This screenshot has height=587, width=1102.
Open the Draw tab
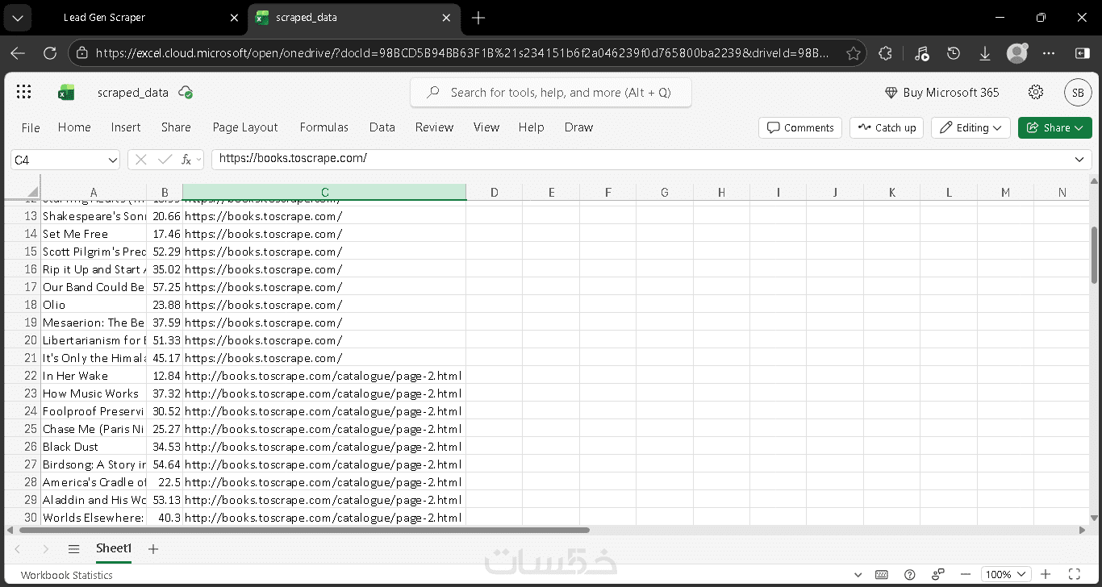[x=578, y=127]
